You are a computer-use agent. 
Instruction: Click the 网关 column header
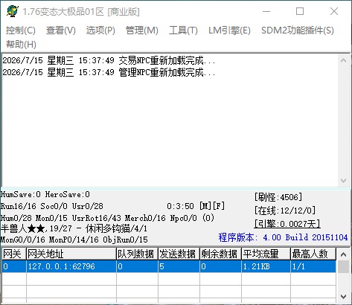[x=13, y=254]
